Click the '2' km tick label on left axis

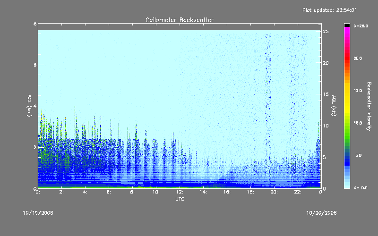(35, 147)
